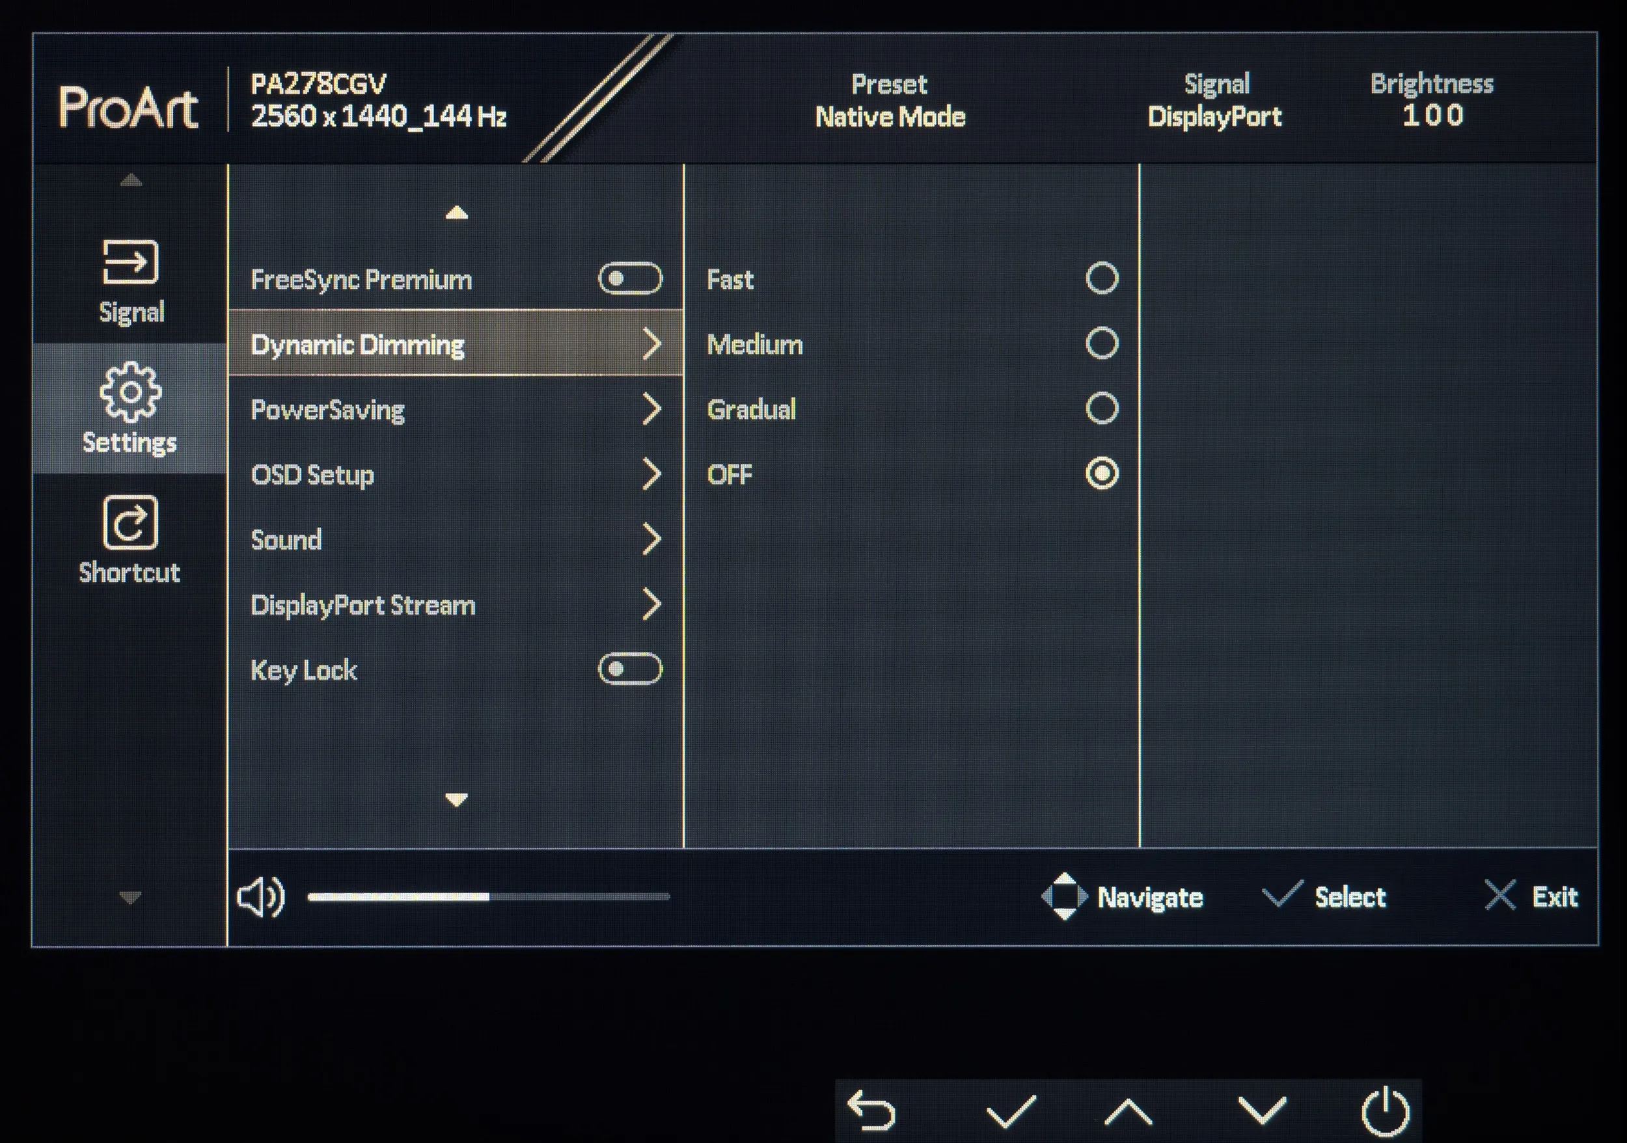Open the Signal input section icon
The height and width of the screenshot is (1143, 1627).
[x=130, y=262]
